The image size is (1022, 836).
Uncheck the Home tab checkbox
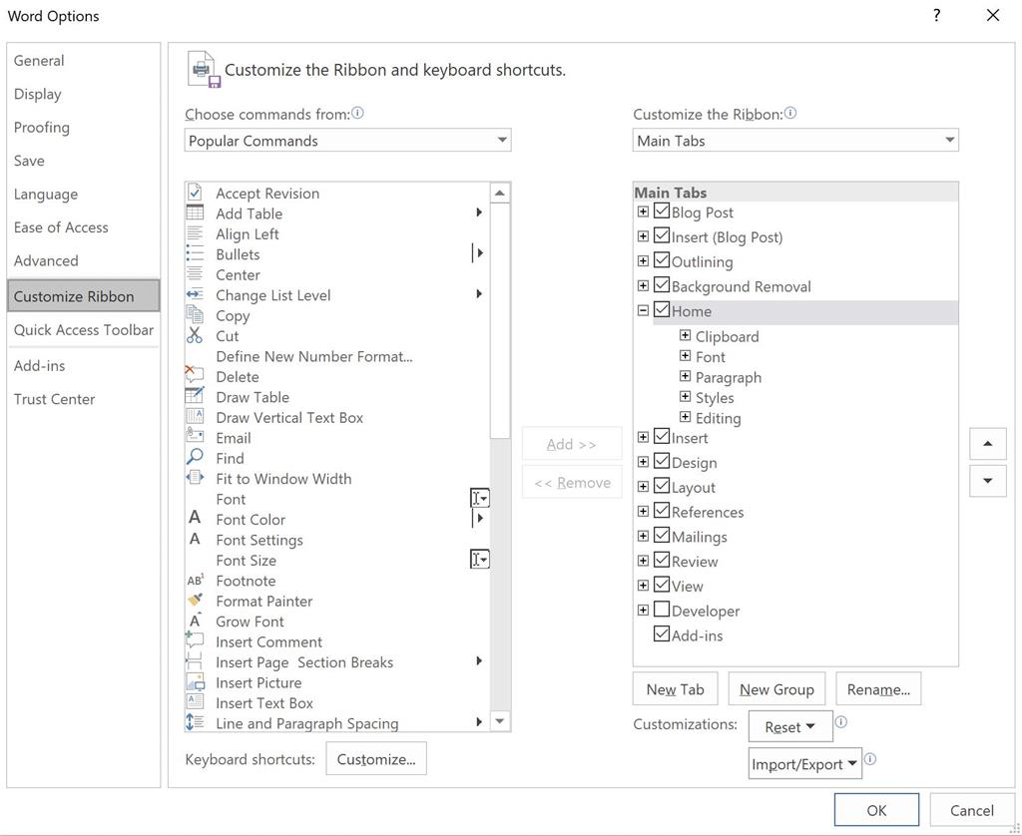pos(662,309)
